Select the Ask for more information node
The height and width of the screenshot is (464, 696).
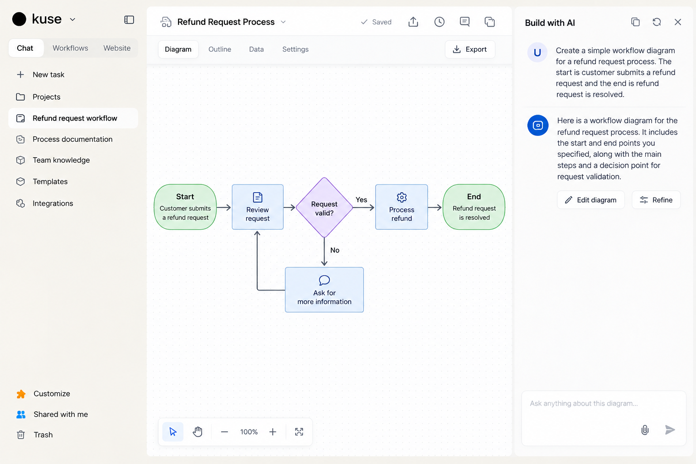[x=324, y=290]
